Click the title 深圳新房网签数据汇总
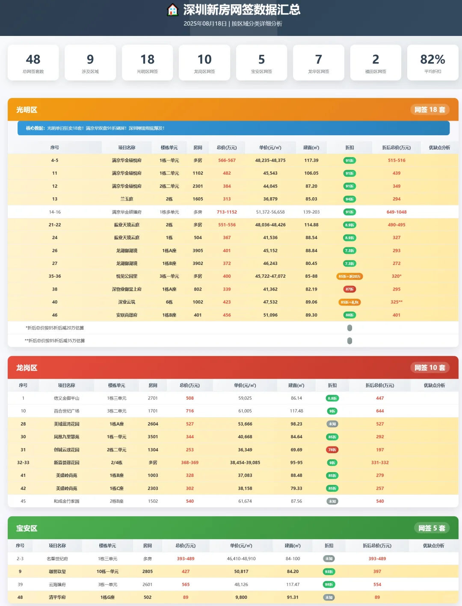 click(x=242, y=9)
